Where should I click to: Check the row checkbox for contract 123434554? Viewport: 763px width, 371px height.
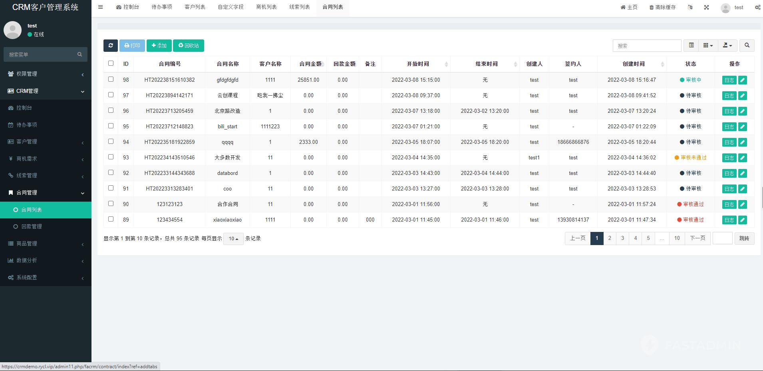(x=111, y=219)
